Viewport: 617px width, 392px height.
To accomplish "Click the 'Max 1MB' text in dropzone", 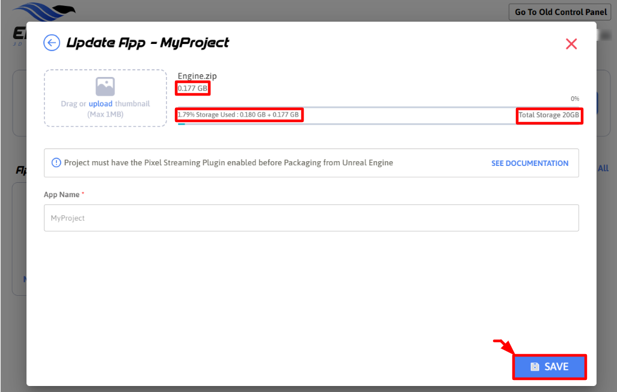I will 105,114.
